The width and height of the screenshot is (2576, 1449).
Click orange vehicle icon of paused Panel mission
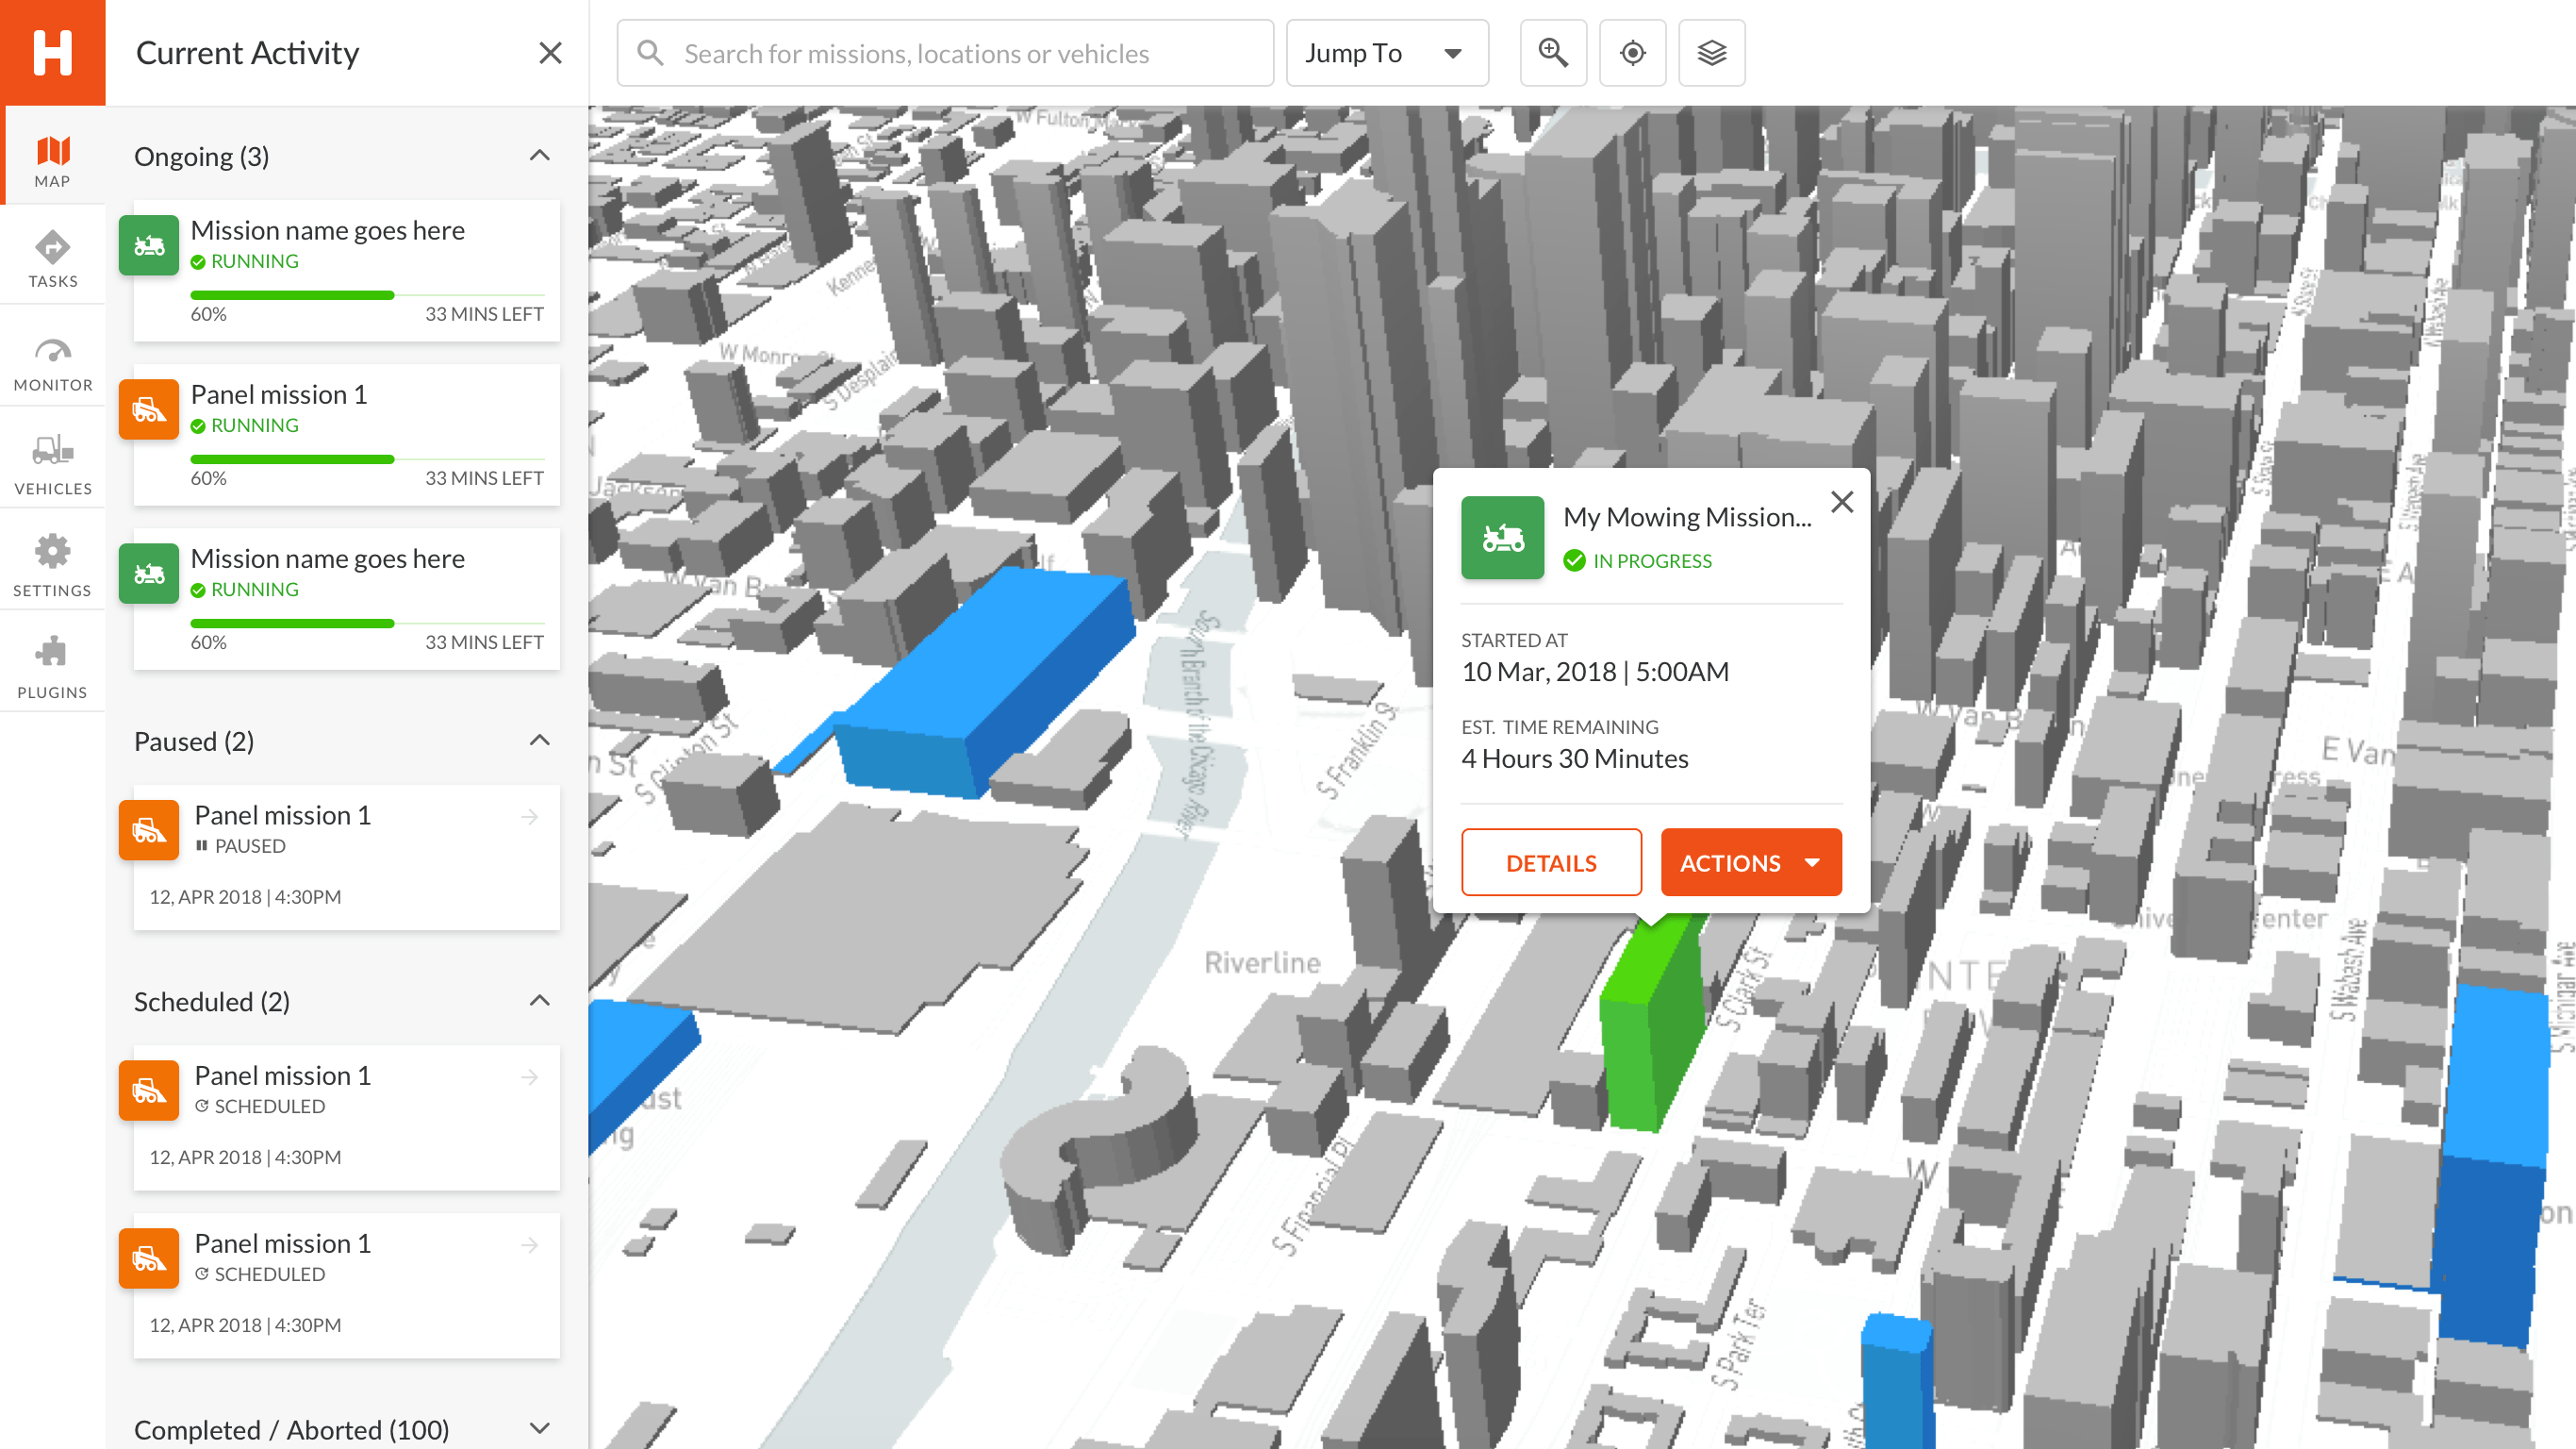click(x=149, y=829)
